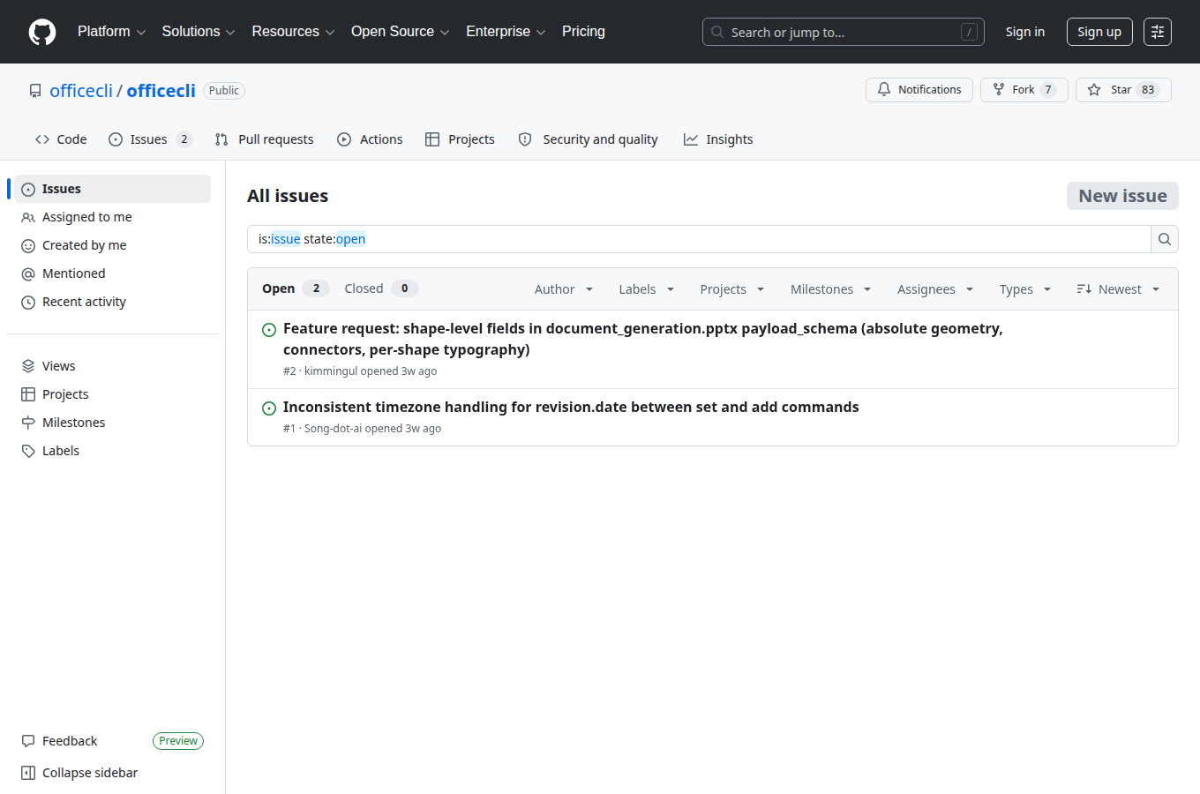Image resolution: width=1200 pixels, height=794 pixels.
Task: Open the Assignees filter dropdown
Action: 935,289
